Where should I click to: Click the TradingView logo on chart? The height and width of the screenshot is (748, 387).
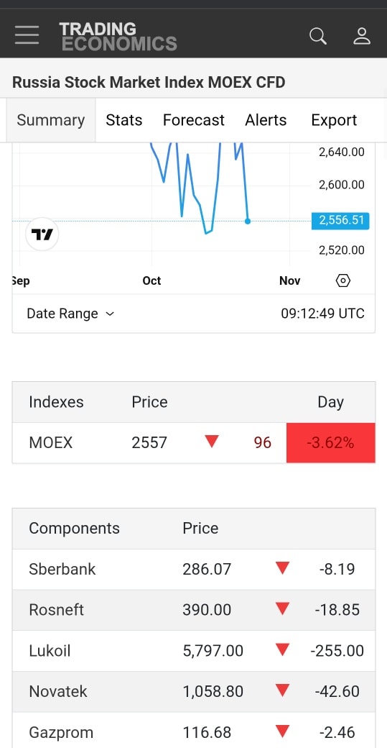[42, 234]
